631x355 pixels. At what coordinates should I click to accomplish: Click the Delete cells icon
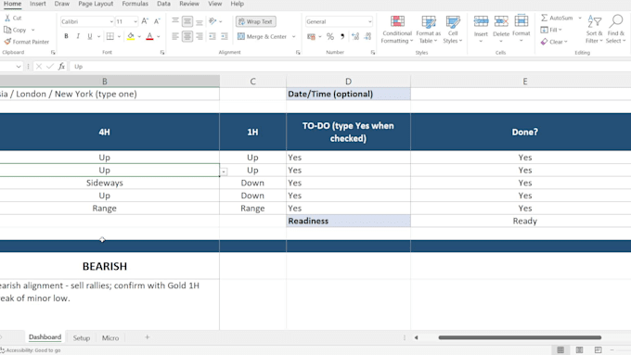coord(501,21)
